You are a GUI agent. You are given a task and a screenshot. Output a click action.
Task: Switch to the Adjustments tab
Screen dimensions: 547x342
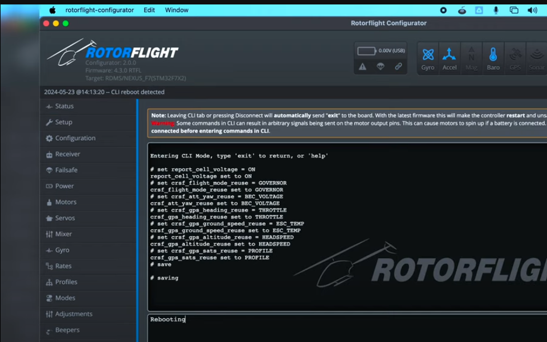(x=88, y=315)
